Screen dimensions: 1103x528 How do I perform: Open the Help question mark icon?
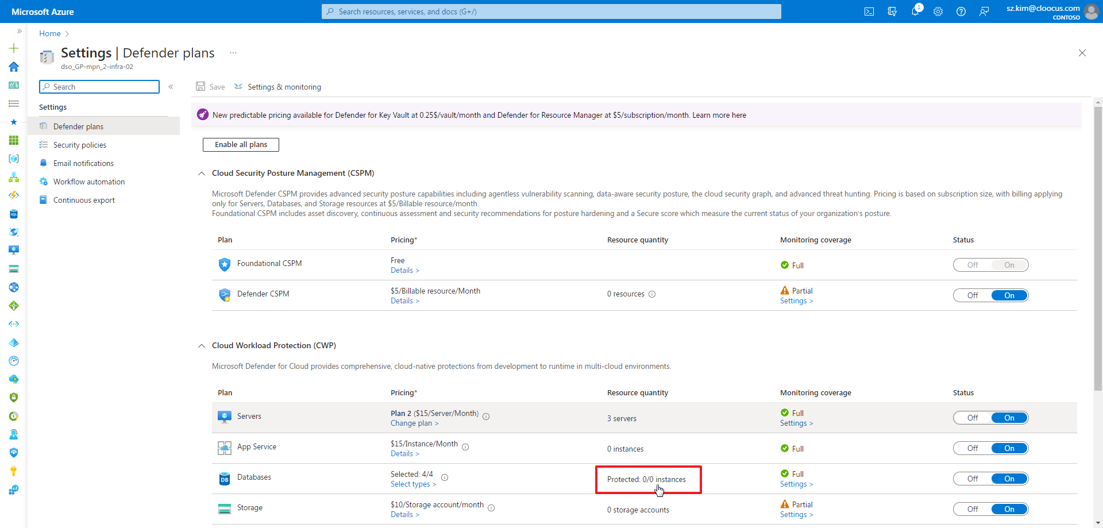pos(961,11)
